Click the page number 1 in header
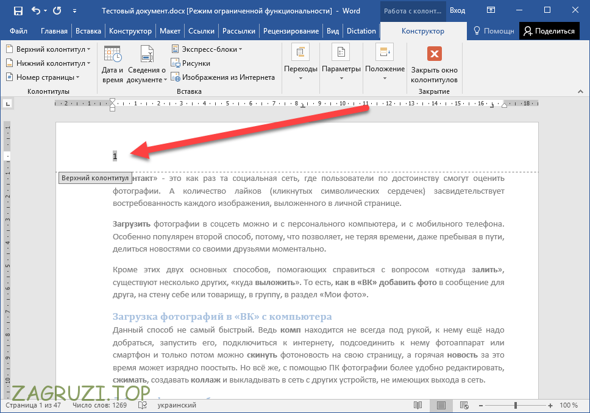Screen dimensions: 590x413 click(115, 157)
